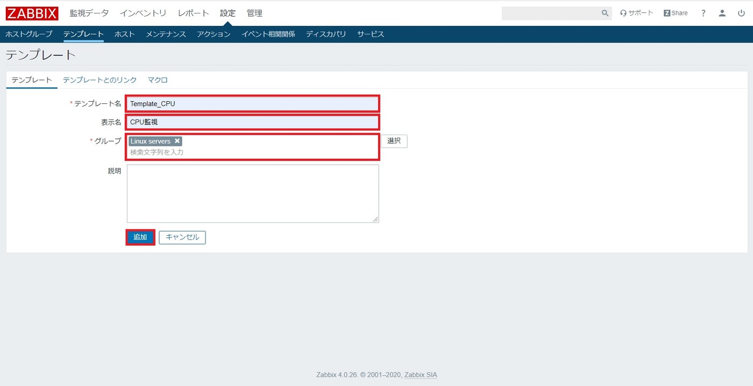This screenshot has width=753, height=386.
Task: Switch to the テンプレートとのリンク tab
Action: 99,79
